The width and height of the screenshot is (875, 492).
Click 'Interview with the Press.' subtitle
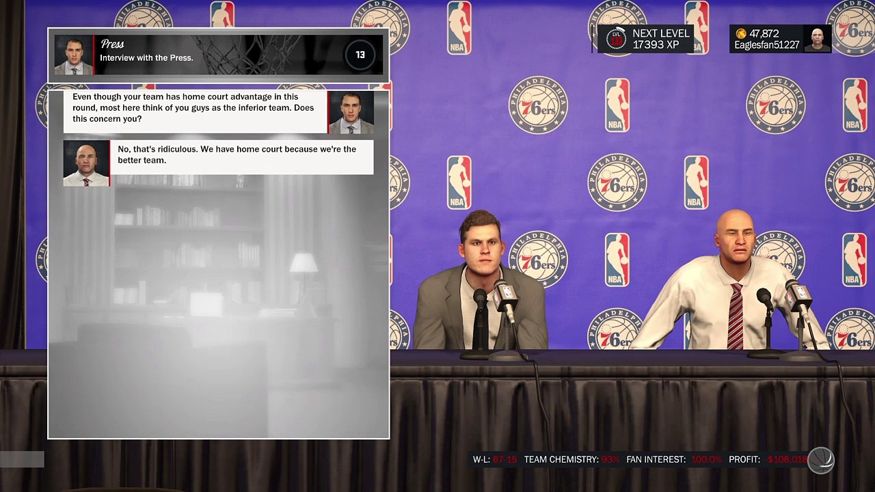(146, 58)
